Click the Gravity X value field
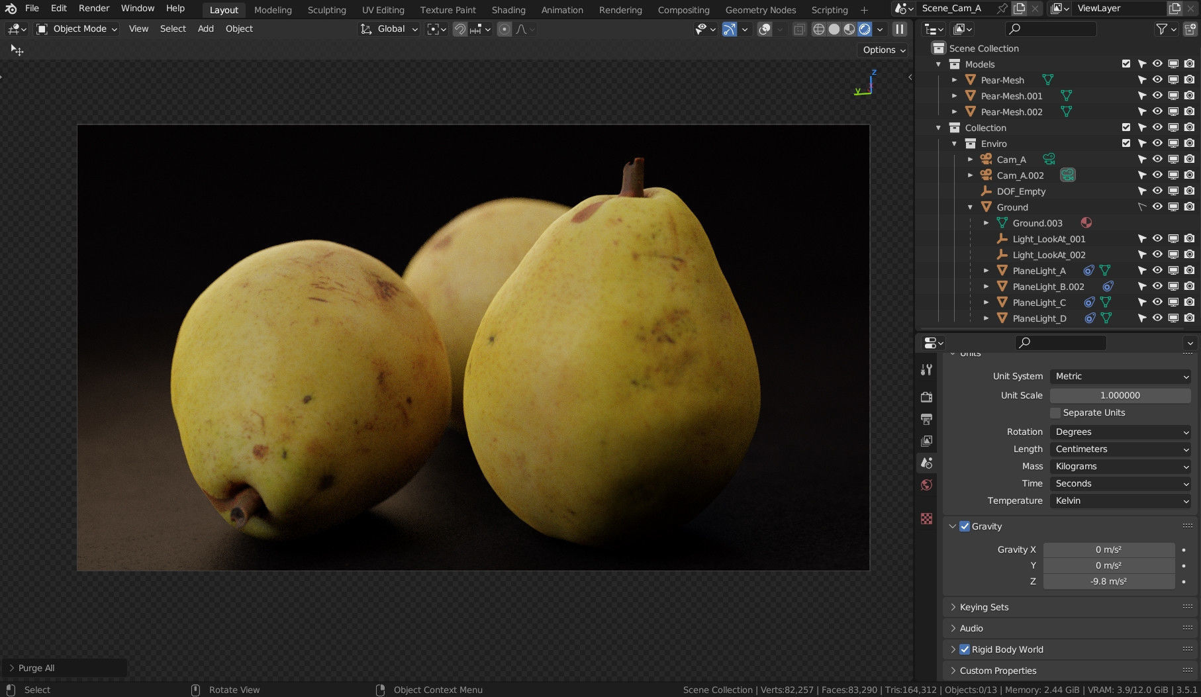Image resolution: width=1201 pixels, height=697 pixels. point(1109,550)
